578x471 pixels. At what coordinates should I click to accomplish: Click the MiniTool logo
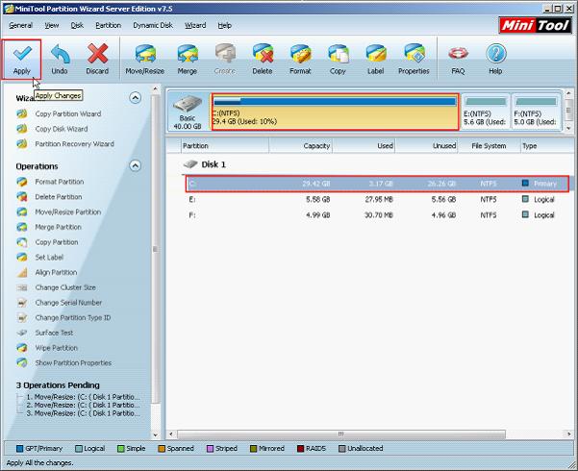coord(535,25)
